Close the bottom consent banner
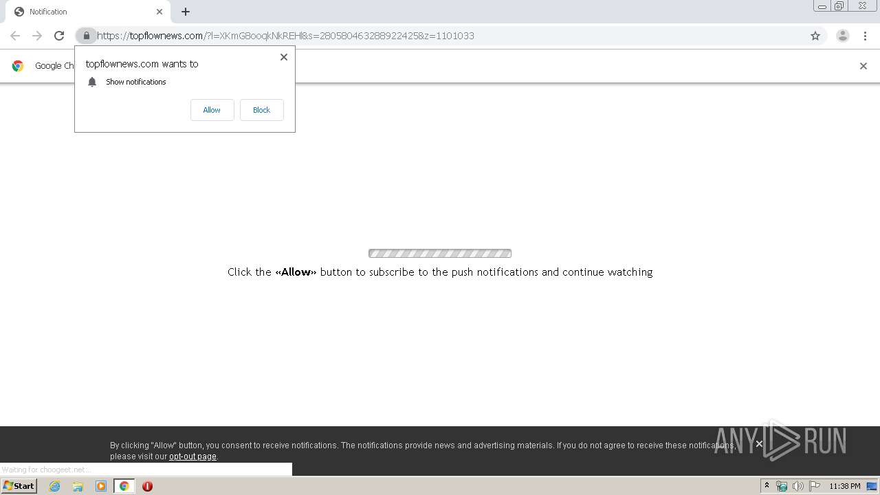The height and width of the screenshot is (495, 880). [759, 444]
